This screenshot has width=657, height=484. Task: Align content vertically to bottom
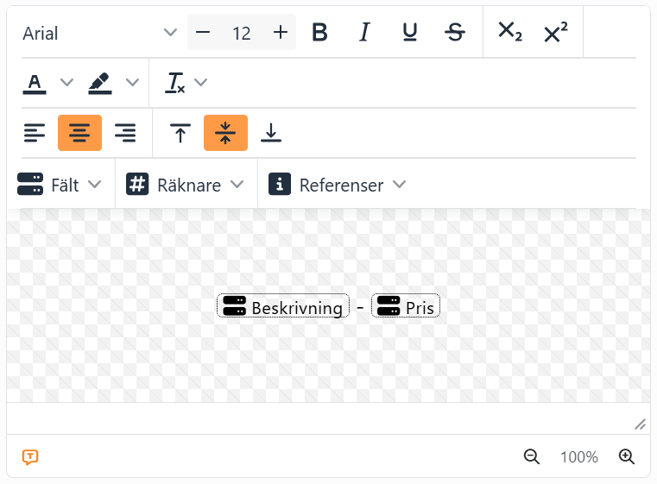point(271,133)
